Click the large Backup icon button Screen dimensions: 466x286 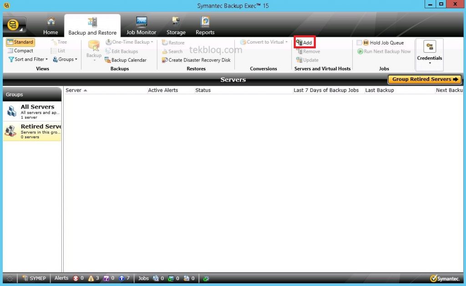pyautogui.click(x=94, y=50)
